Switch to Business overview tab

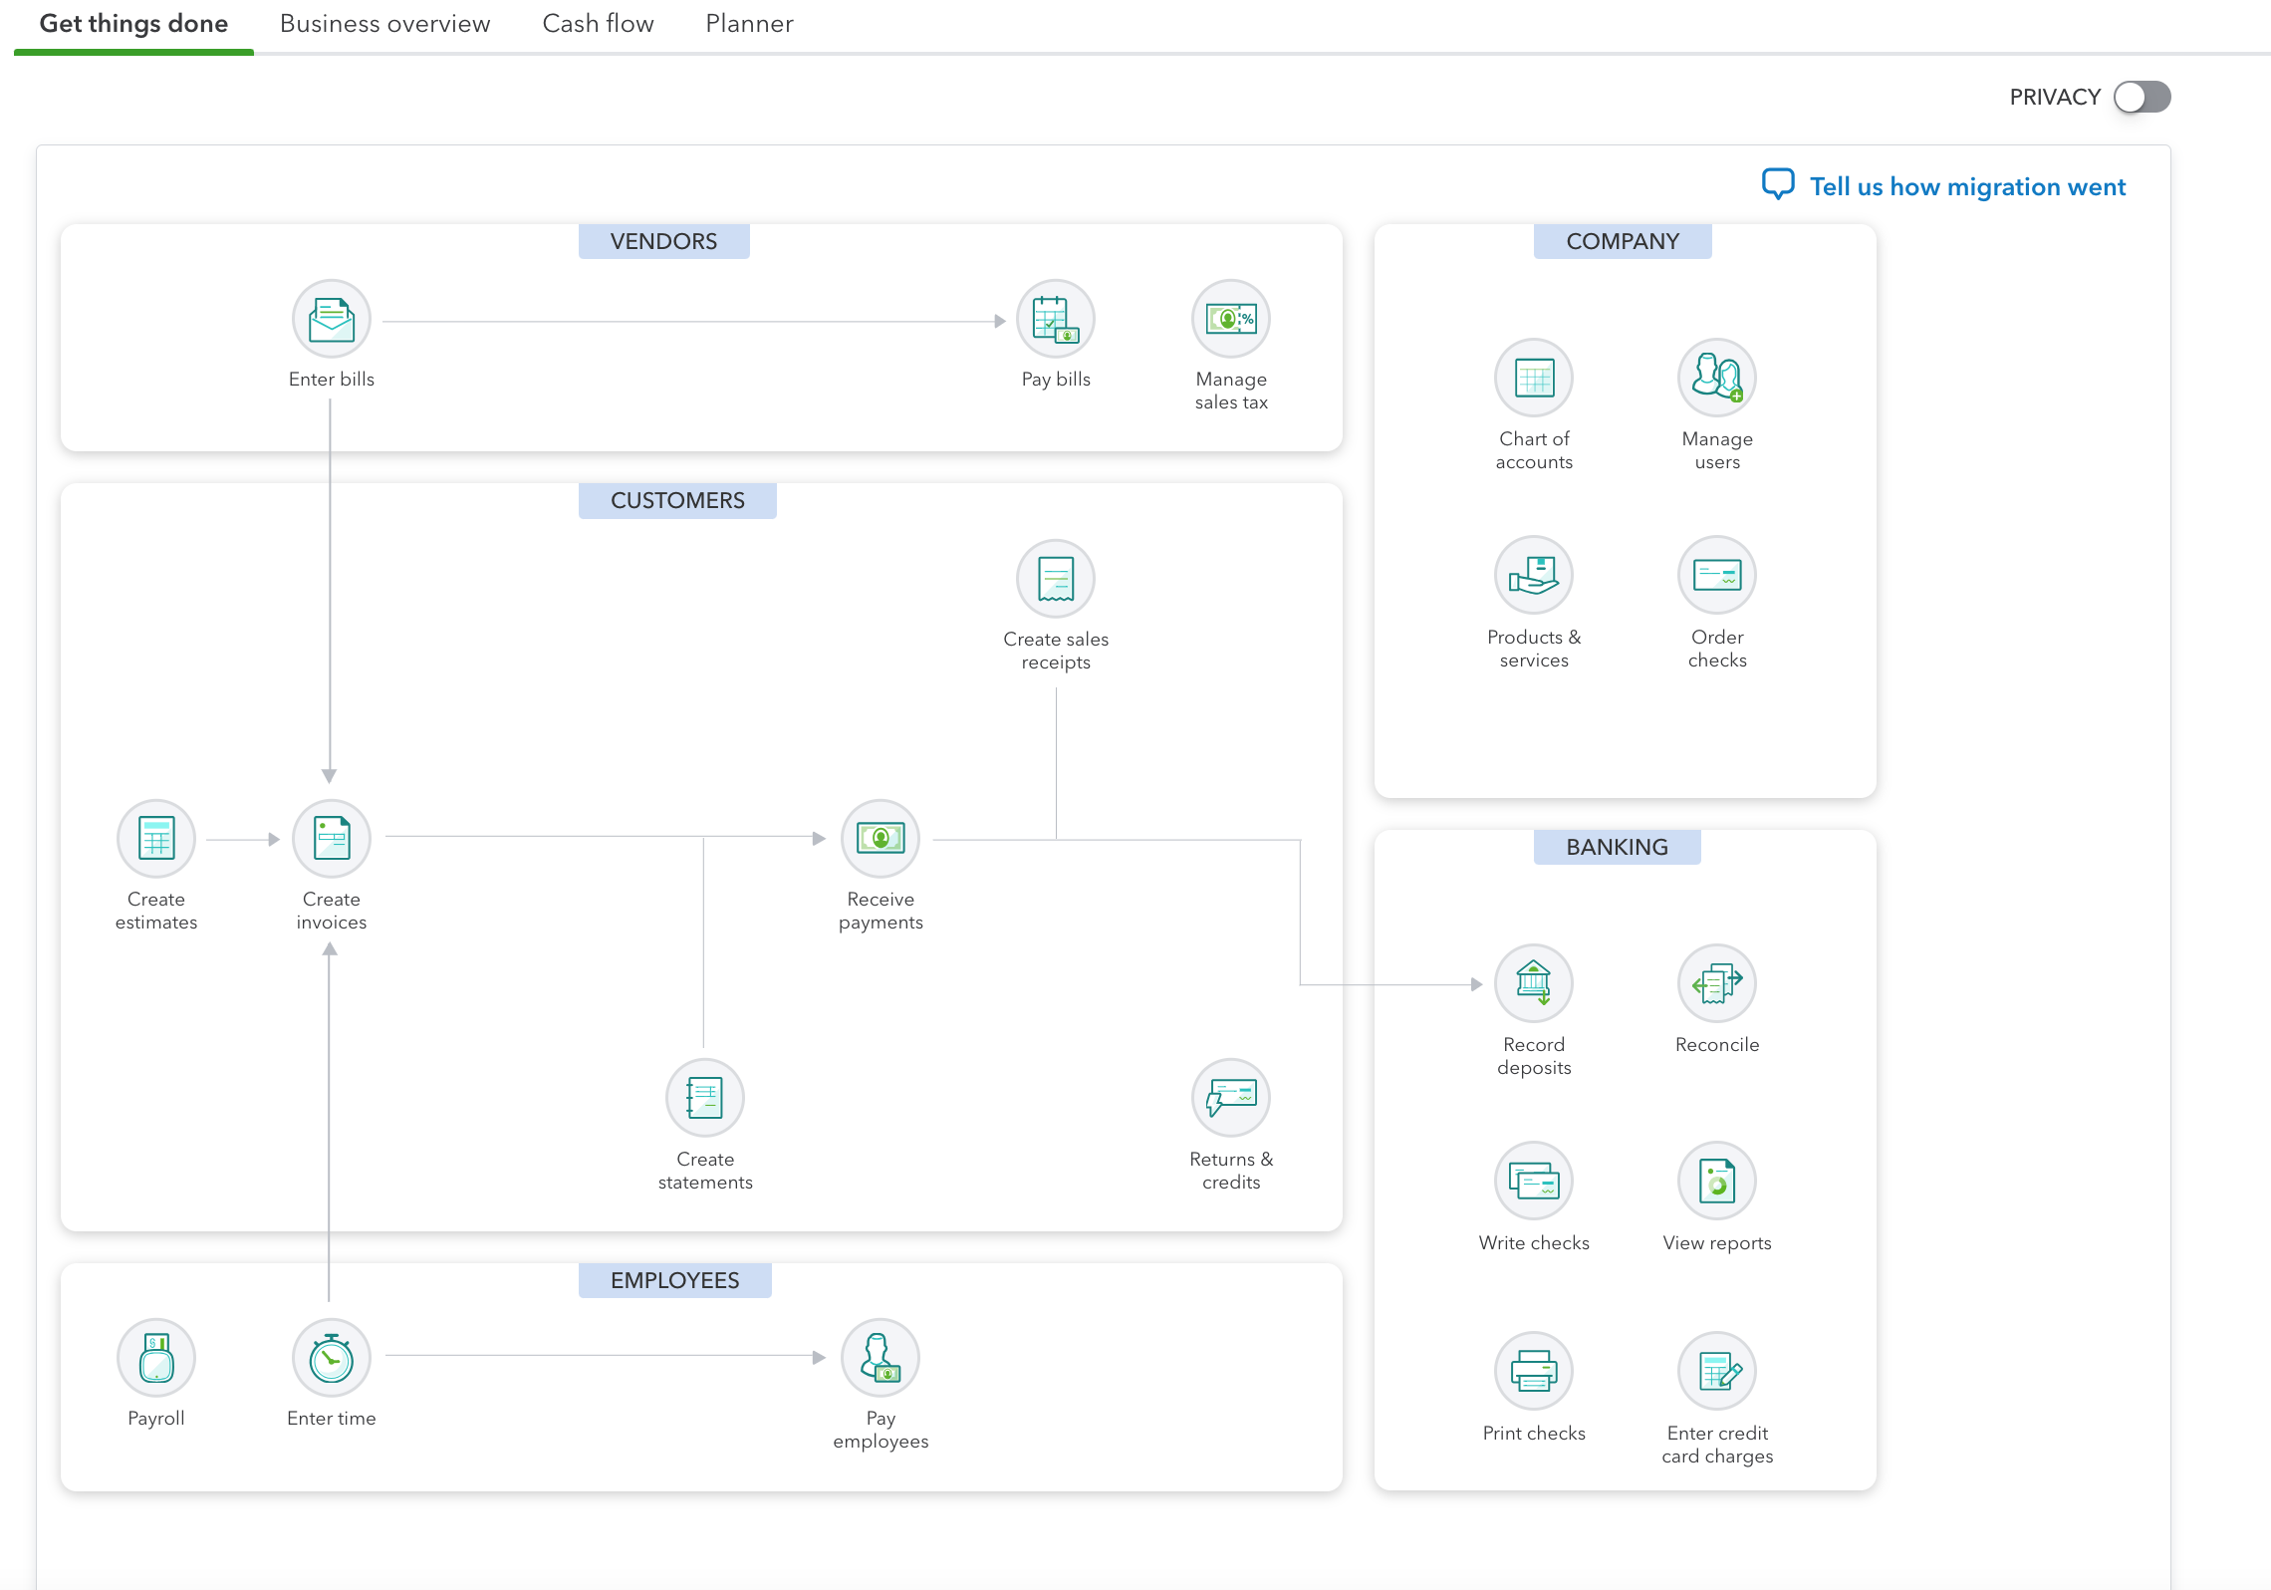click(384, 24)
